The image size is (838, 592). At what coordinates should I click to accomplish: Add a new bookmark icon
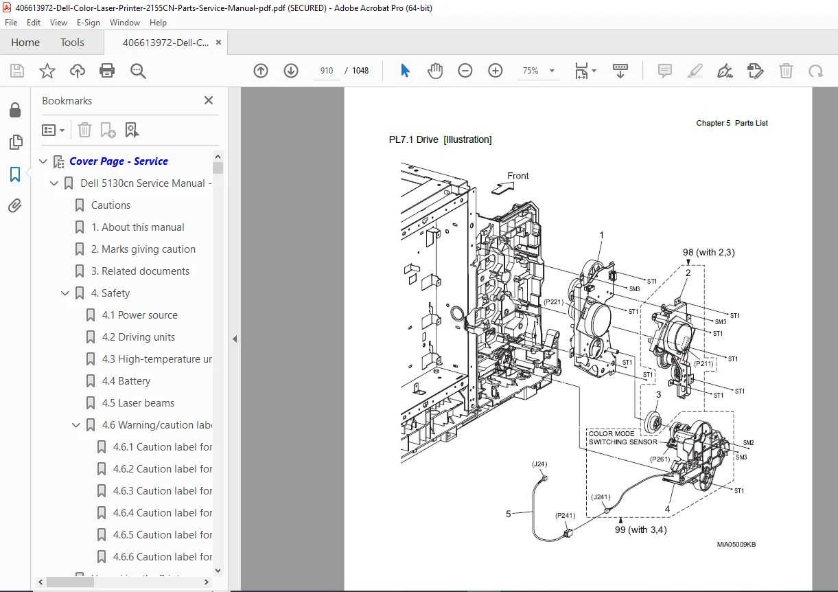[x=108, y=130]
